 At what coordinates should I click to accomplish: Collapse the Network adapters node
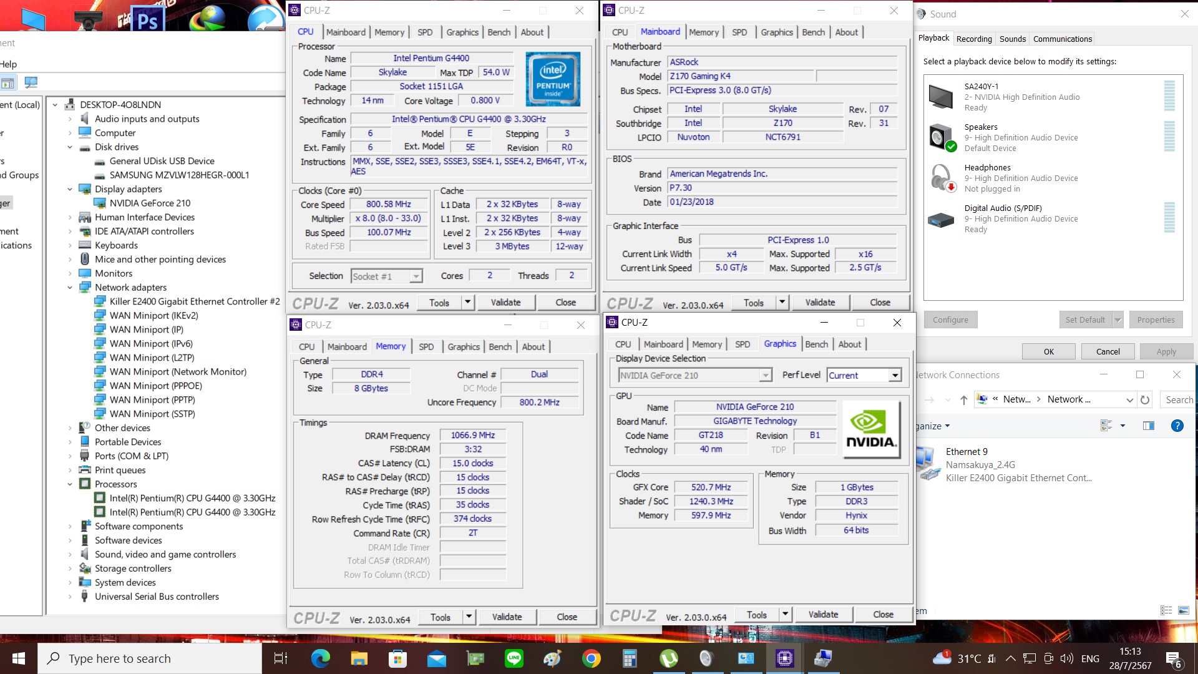69,288
